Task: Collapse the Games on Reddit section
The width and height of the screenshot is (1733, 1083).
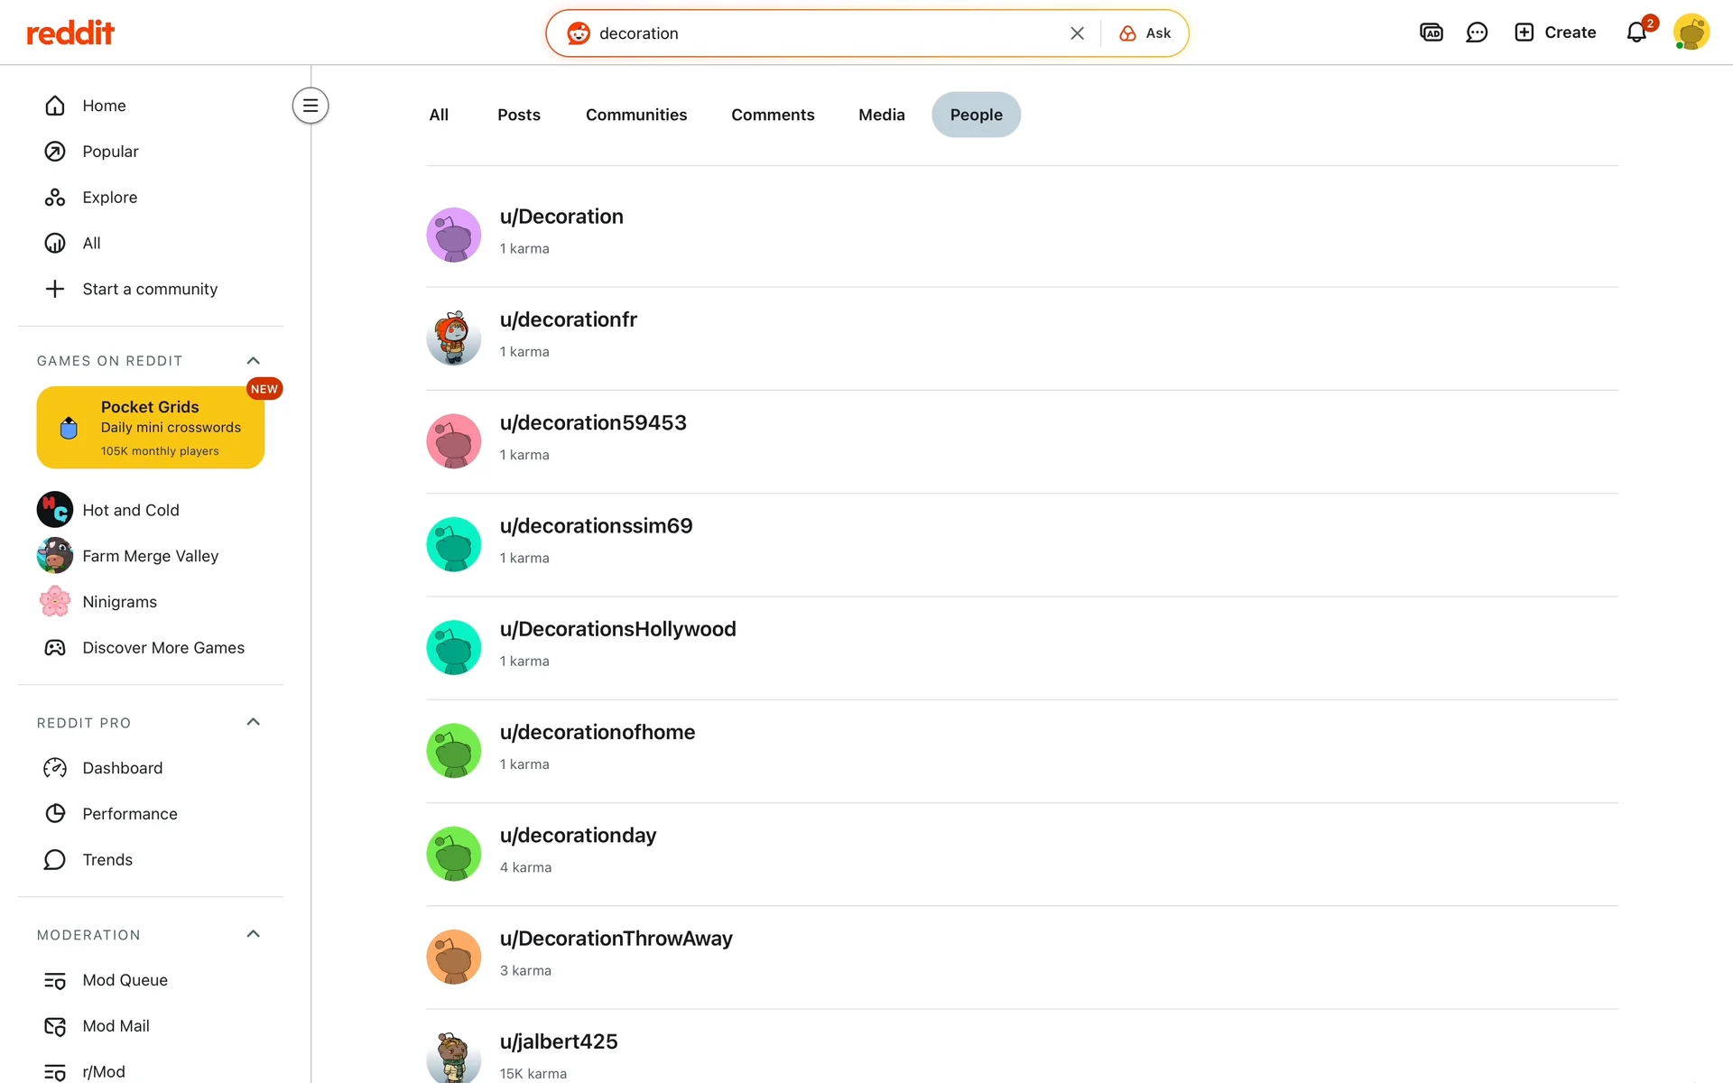Action: tap(253, 361)
